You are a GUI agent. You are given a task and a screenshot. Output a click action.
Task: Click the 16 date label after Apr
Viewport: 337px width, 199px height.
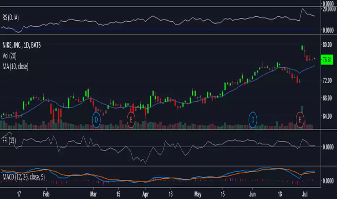tap(171, 194)
